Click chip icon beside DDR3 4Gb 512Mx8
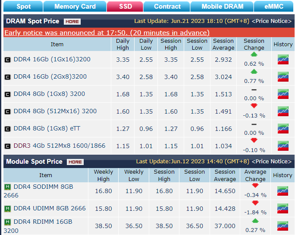295x235 pixels. pyautogui.click(x=7, y=146)
